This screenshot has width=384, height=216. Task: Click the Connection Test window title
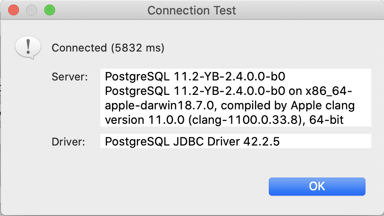pos(192,10)
